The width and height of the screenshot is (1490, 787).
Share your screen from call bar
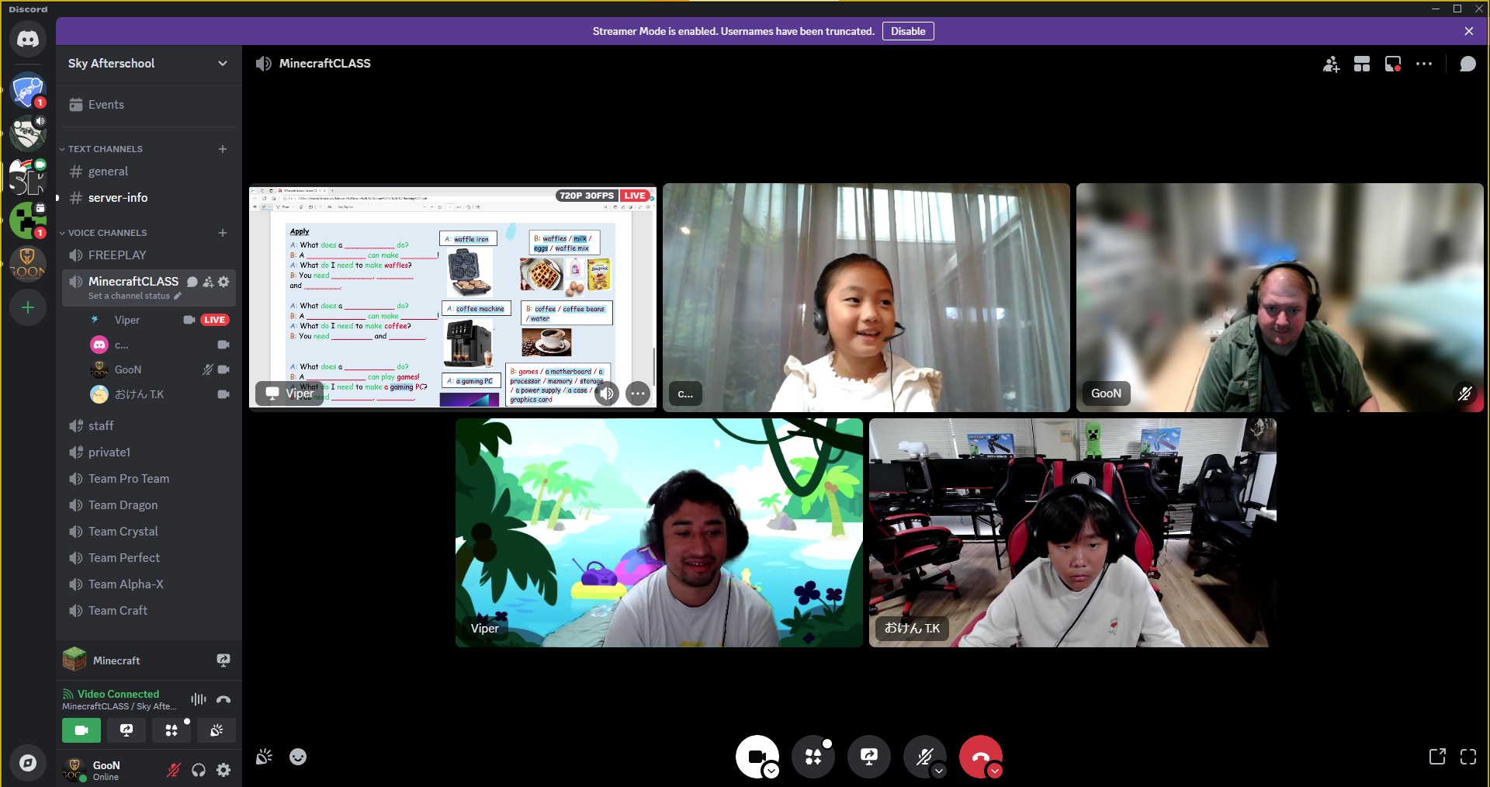click(869, 757)
